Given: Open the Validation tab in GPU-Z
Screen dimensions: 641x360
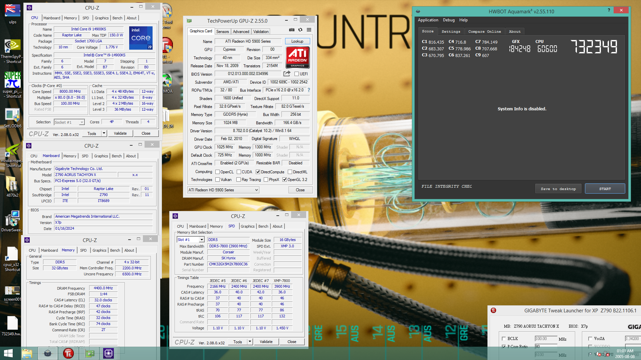Looking at the screenshot, I should (x=261, y=32).
